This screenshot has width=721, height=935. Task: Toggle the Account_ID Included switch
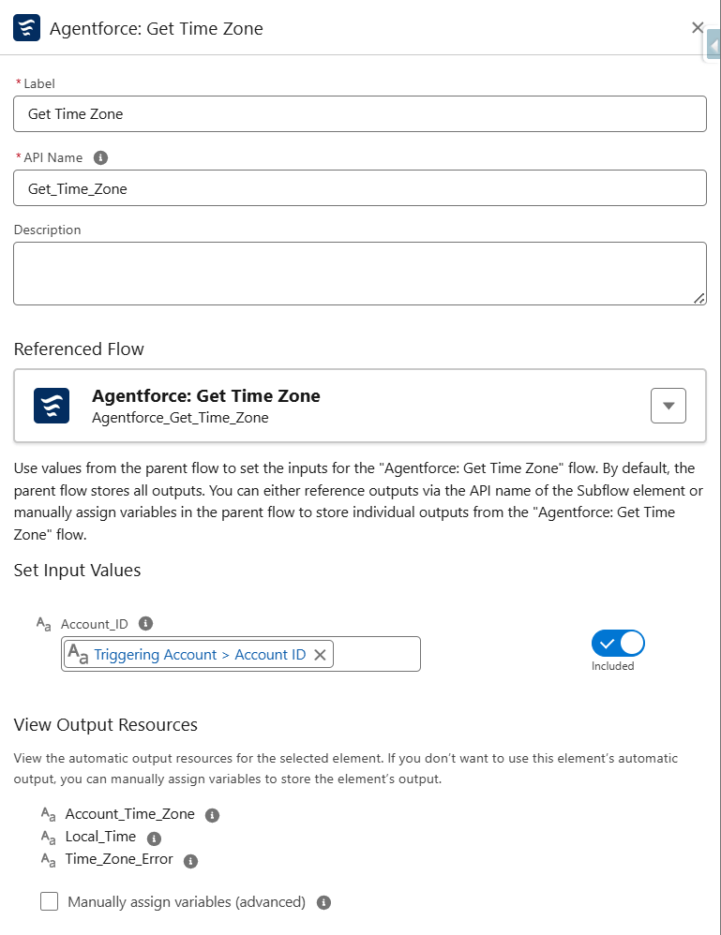click(x=618, y=644)
